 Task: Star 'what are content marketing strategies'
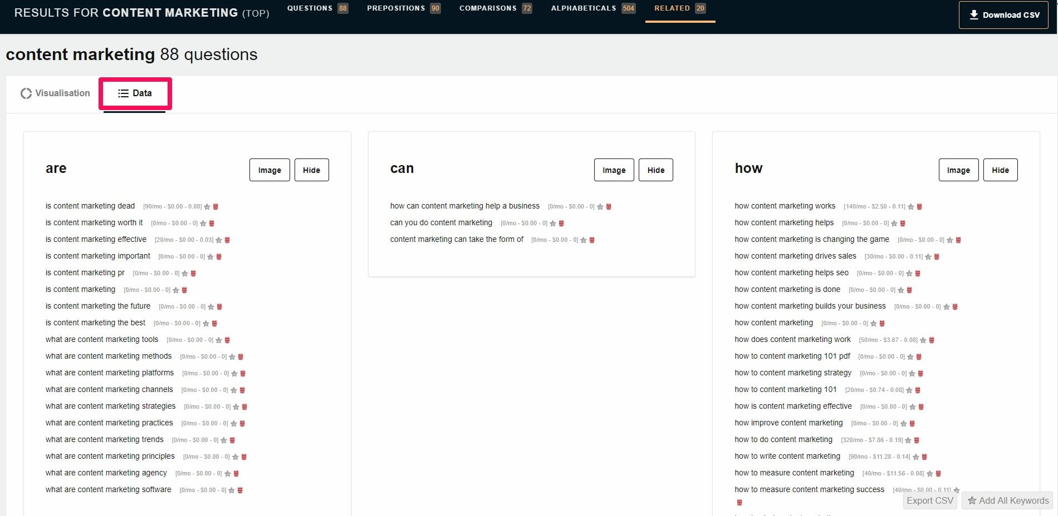tap(236, 407)
